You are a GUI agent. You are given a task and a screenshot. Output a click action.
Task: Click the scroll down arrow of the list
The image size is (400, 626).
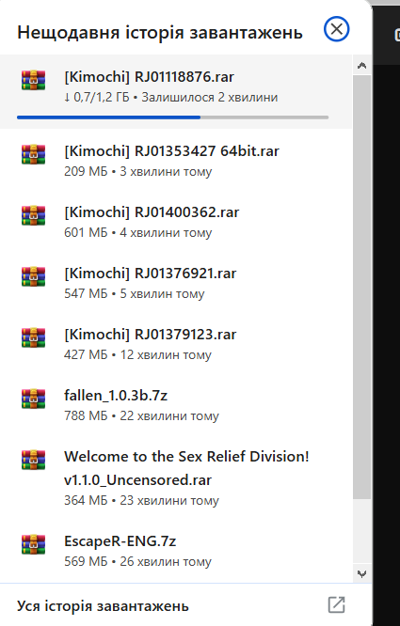pos(362,574)
